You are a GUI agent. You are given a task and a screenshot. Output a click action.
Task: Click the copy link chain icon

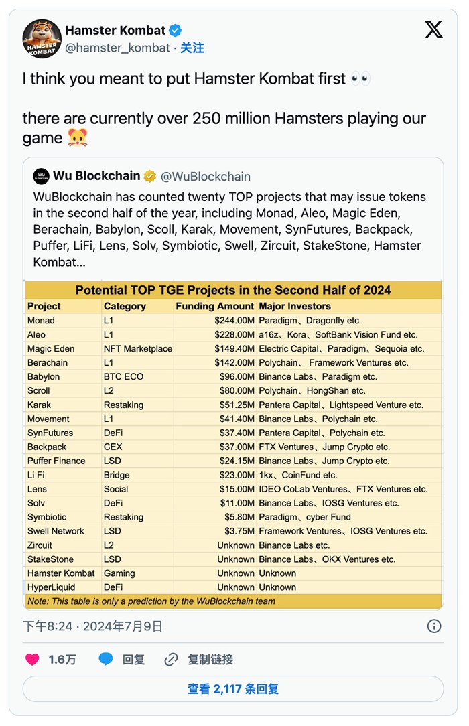pyautogui.click(x=172, y=659)
